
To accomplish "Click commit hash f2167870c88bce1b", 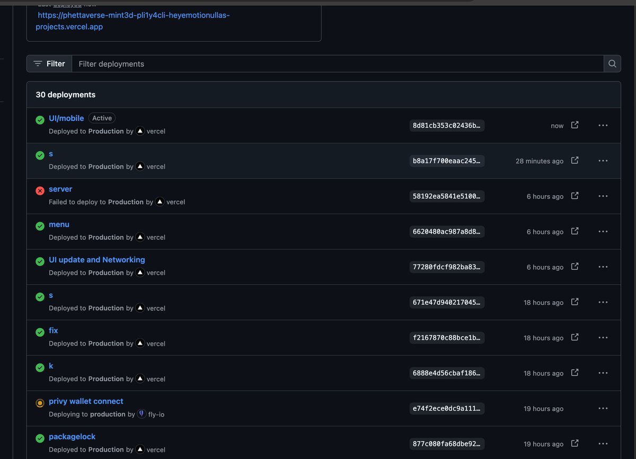I will pos(447,338).
